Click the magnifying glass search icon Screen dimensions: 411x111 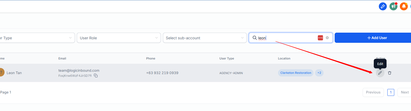tap(255, 38)
